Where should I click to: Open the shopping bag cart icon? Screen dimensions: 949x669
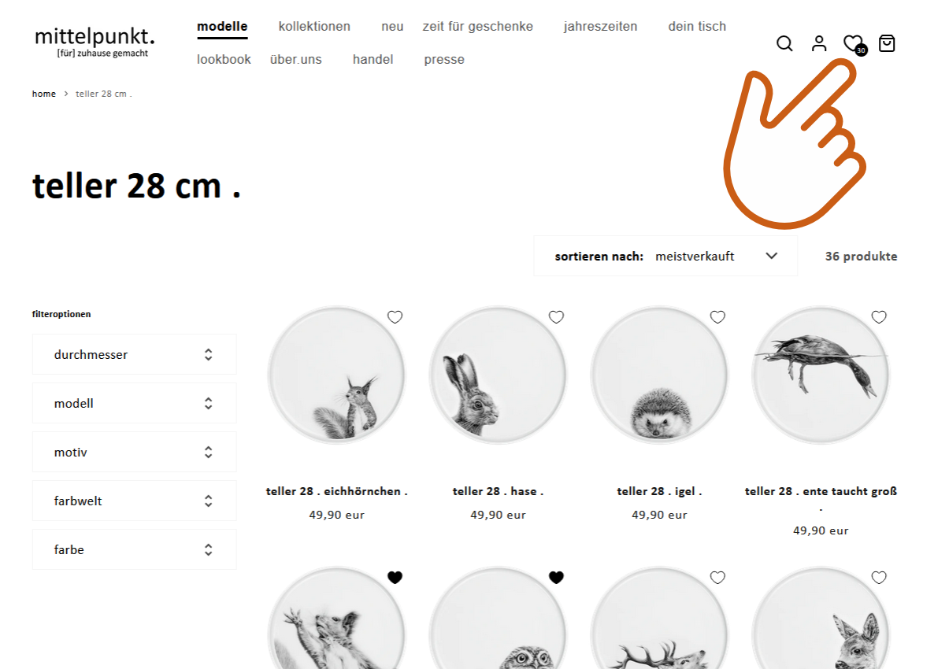point(887,43)
